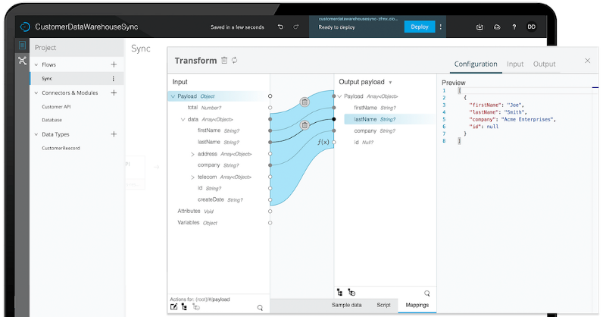Viewport: 606px width, 317px height.
Task: Click the 'Ready to deploy' status text
Action: 336,27
